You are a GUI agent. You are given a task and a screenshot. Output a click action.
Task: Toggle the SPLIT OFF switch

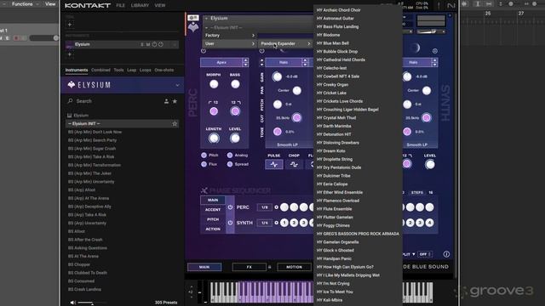(425, 254)
